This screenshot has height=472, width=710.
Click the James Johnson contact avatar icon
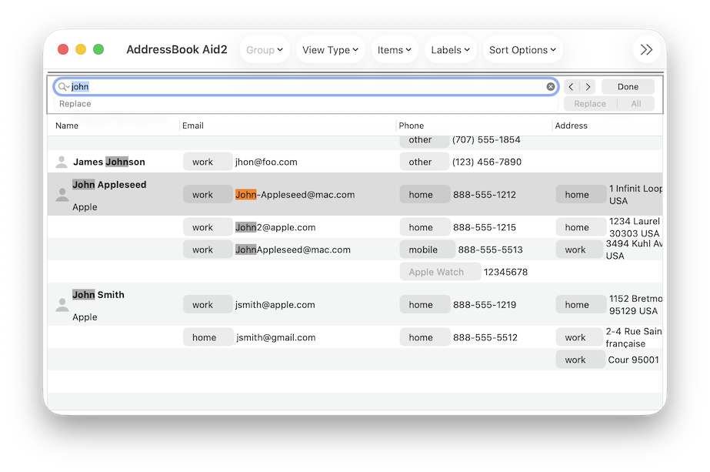pyautogui.click(x=62, y=162)
